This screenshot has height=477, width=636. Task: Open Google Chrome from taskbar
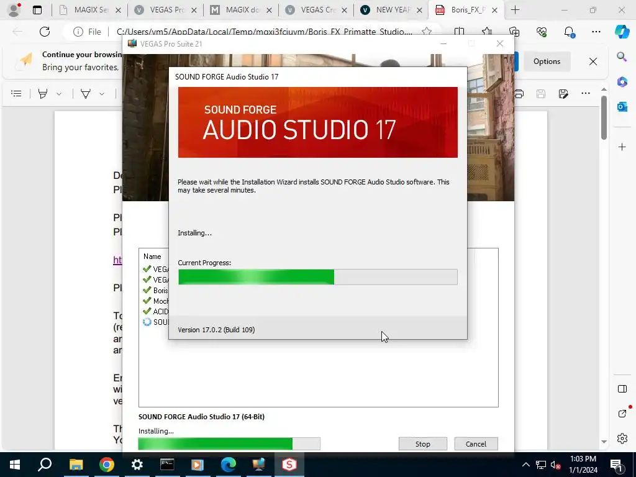(x=106, y=465)
